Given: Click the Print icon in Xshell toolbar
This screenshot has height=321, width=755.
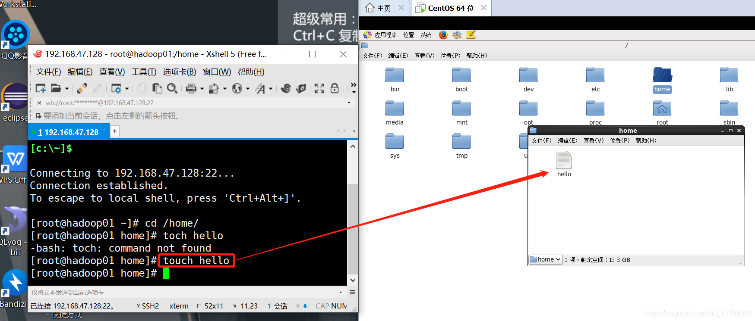Looking at the screenshot, I should (191, 88).
